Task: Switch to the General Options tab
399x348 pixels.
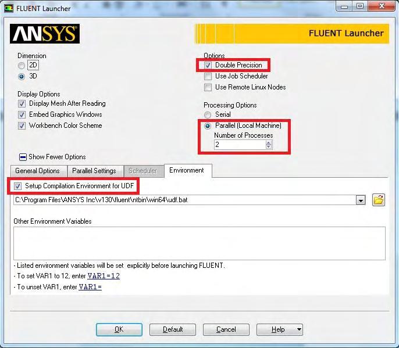Action: pyautogui.click(x=38, y=171)
